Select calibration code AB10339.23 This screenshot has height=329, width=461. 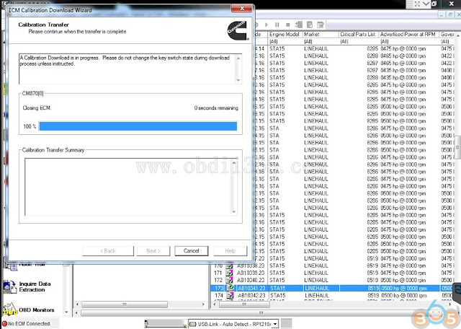click(251, 273)
